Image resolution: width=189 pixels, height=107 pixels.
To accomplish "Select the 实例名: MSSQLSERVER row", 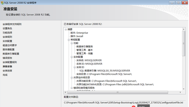I will click(x=89, y=60).
